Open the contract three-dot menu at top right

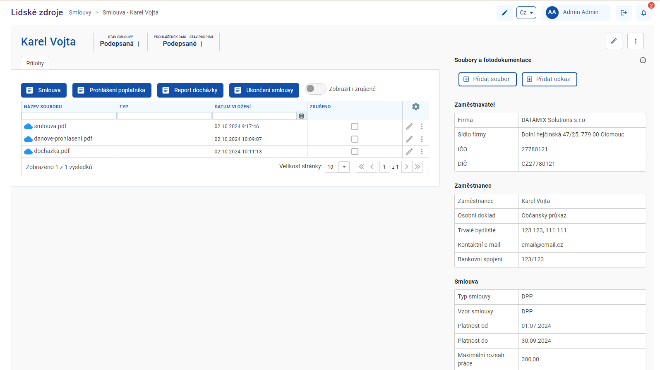point(636,41)
